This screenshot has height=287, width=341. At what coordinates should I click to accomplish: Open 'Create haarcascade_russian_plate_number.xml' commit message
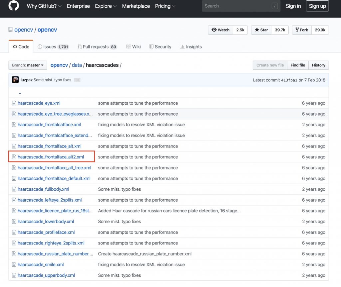145,254
